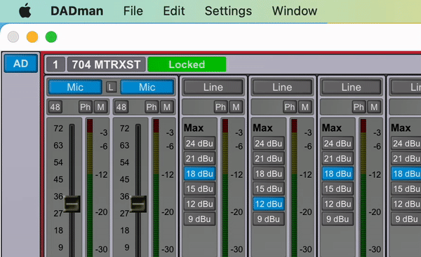The image size is (421, 257).
Task: Select 18 dBu on third channel
Action: (x=199, y=174)
